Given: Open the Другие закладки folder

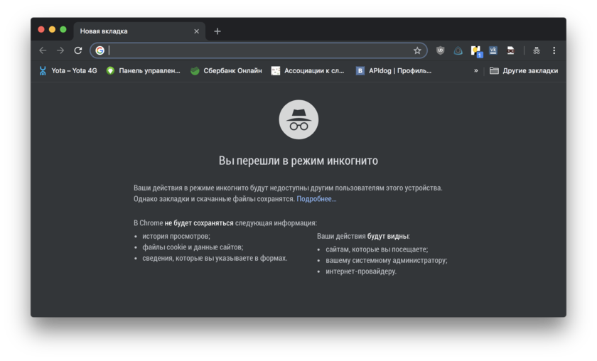Looking at the screenshot, I should coord(524,70).
